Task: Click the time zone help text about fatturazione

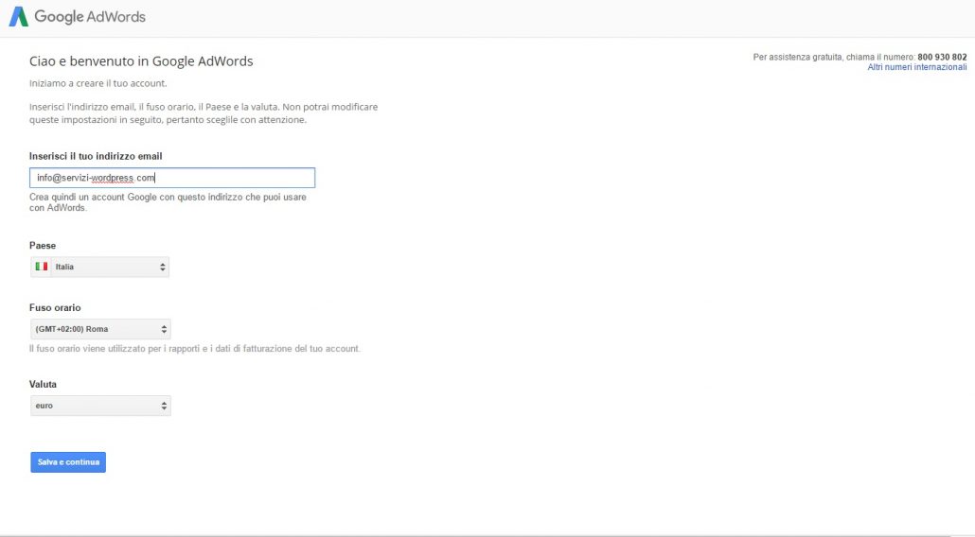Action: click(x=195, y=349)
